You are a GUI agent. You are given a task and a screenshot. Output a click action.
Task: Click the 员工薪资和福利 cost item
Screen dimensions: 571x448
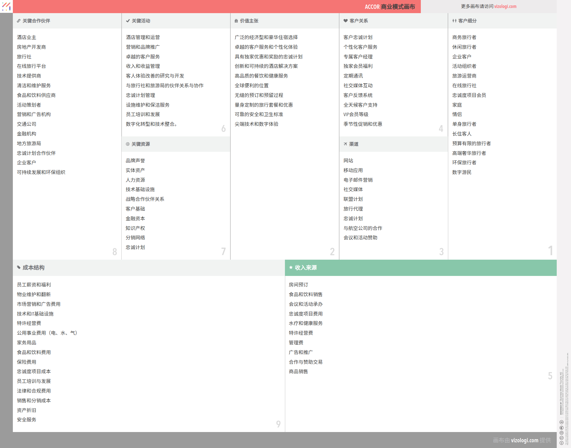click(34, 285)
